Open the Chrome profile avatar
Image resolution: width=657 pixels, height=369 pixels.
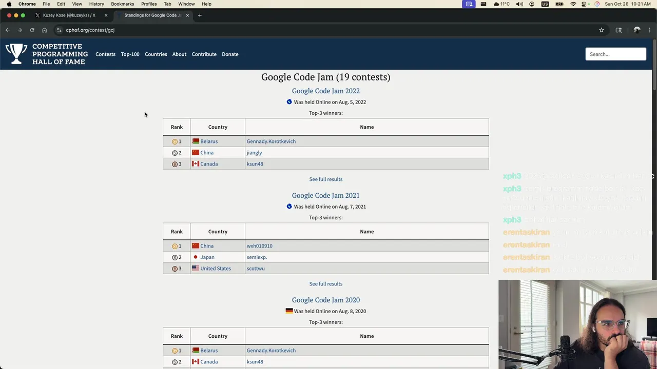pos(637,30)
